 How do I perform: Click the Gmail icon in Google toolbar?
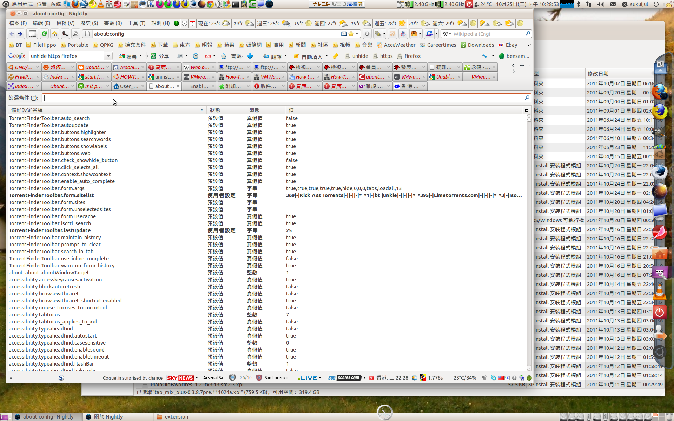coord(208,56)
